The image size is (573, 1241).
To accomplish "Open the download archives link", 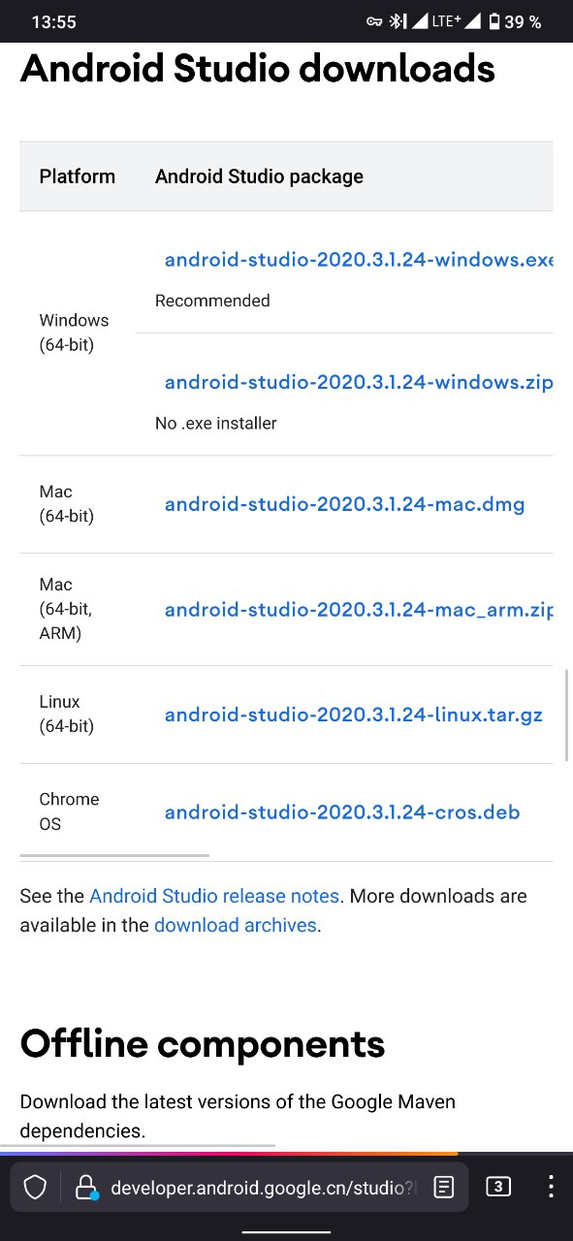I will click(235, 925).
